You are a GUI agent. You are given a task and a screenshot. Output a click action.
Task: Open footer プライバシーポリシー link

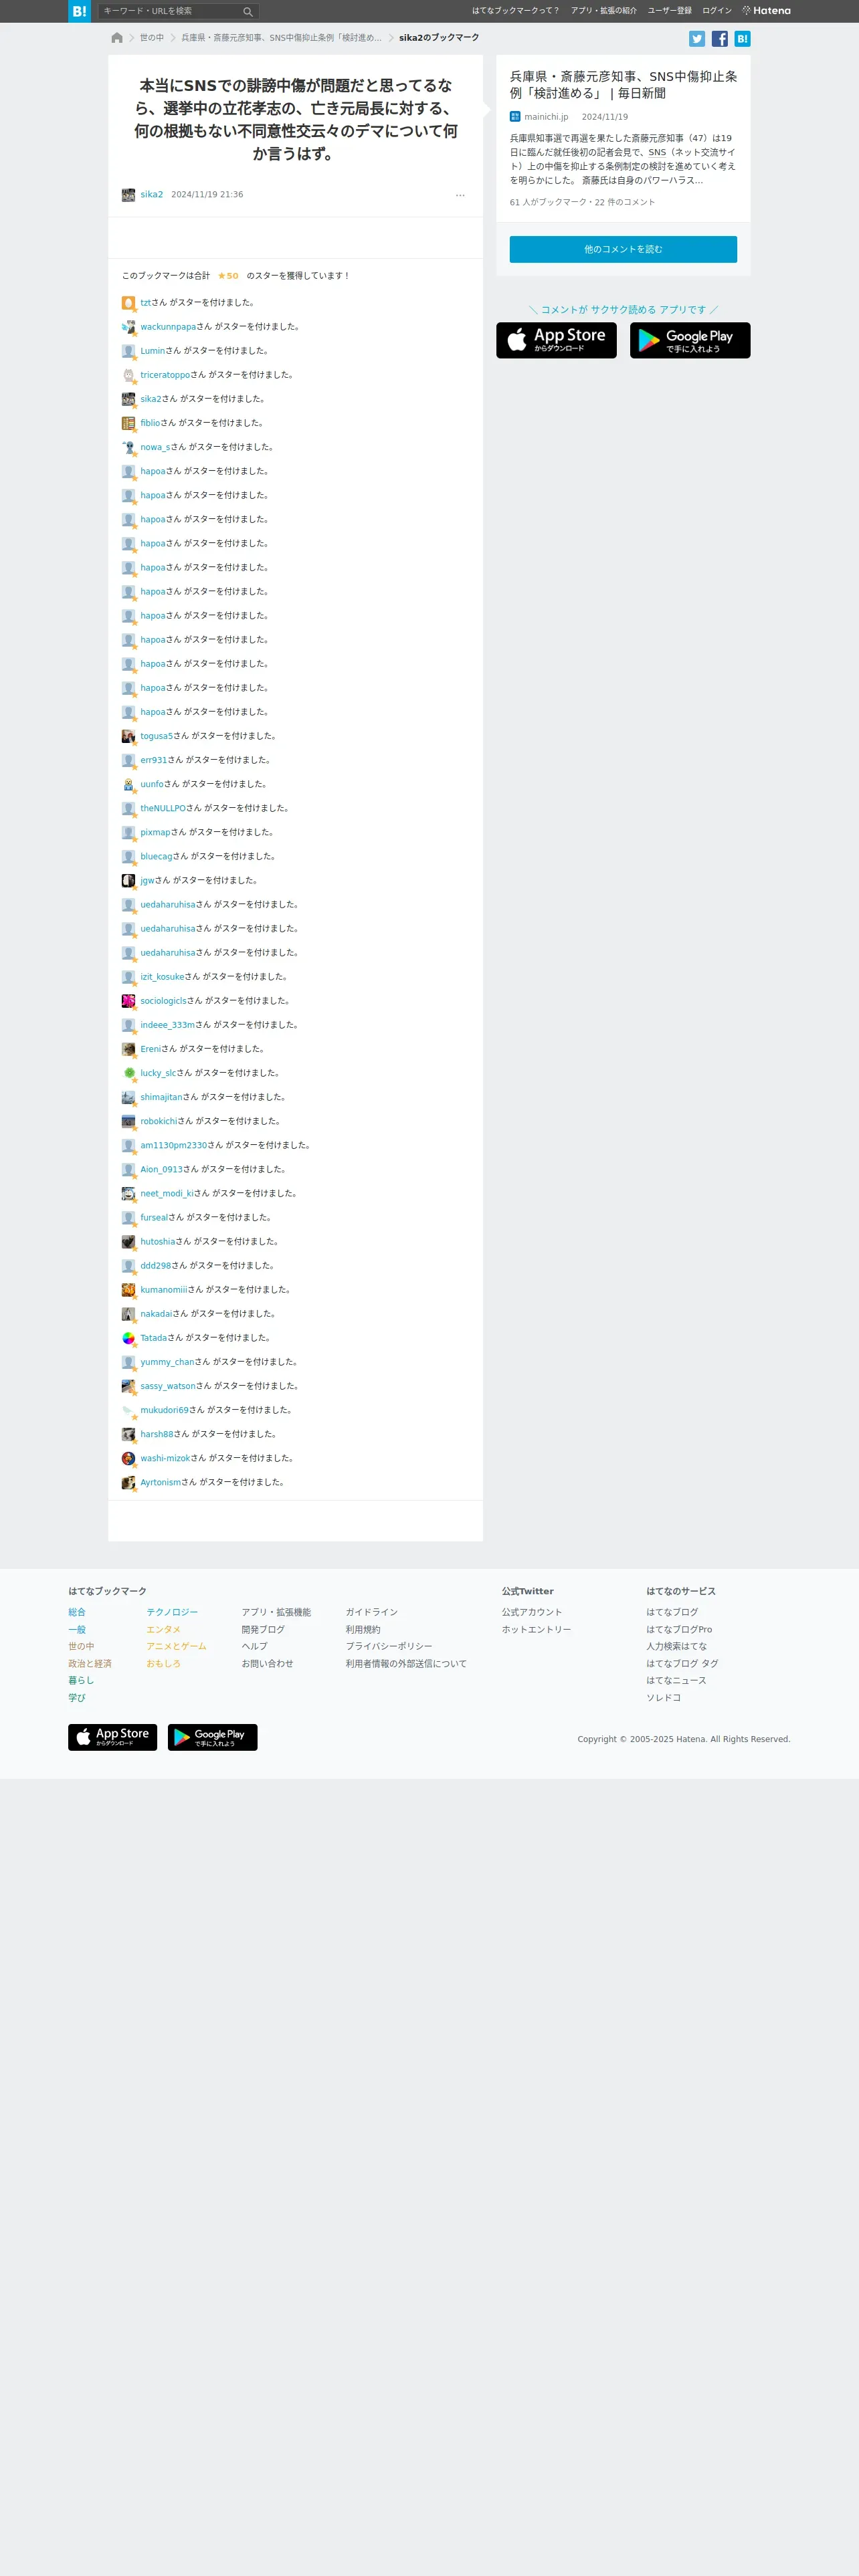pyautogui.click(x=389, y=1646)
